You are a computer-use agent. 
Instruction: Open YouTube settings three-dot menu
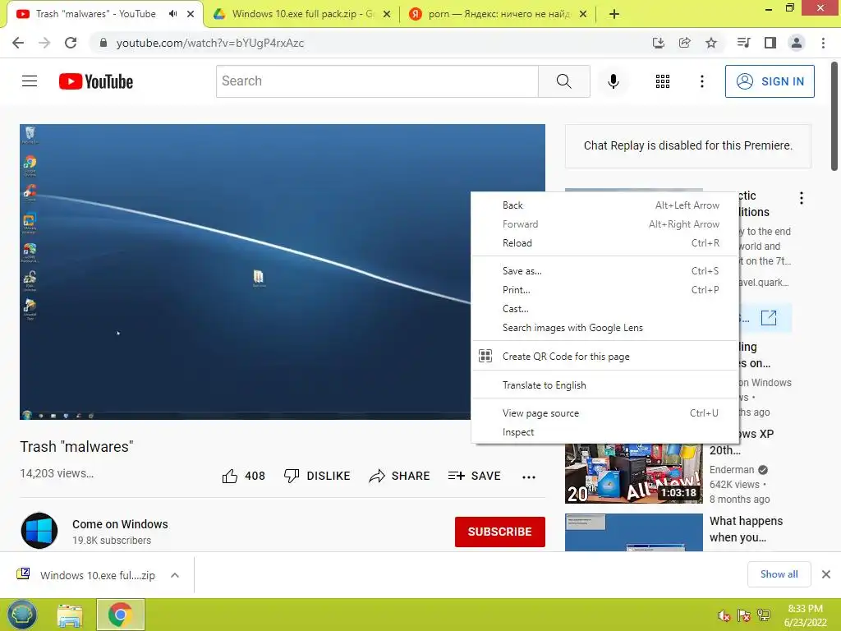click(701, 81)
